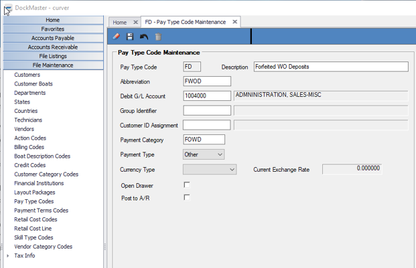The height and width of the screenshot is (268, 416).
Task: Click the Undo arrow icon
Action: [x=144, y=37]
